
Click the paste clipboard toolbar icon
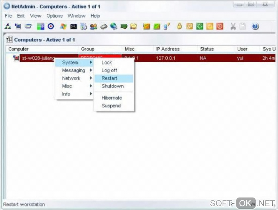pyautogui.click(x=243, y=26)
